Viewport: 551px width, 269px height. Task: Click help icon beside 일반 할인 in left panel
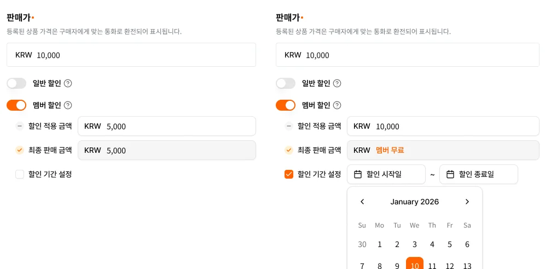68,83
